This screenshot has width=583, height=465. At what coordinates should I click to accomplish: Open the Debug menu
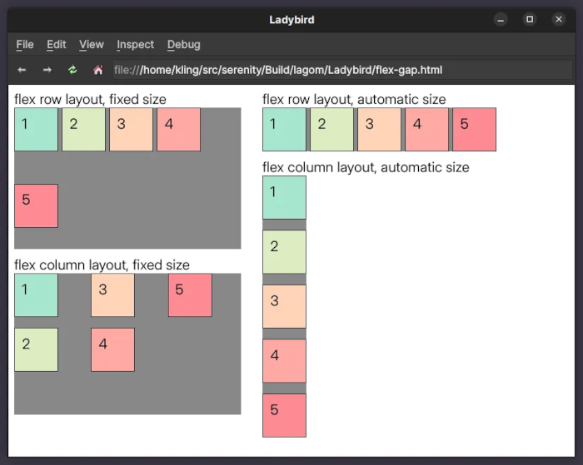pyautogui.click(x=184, y=45)
